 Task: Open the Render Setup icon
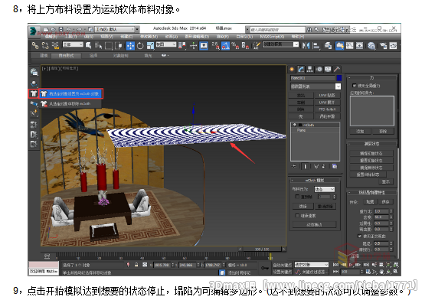point(383,45)
